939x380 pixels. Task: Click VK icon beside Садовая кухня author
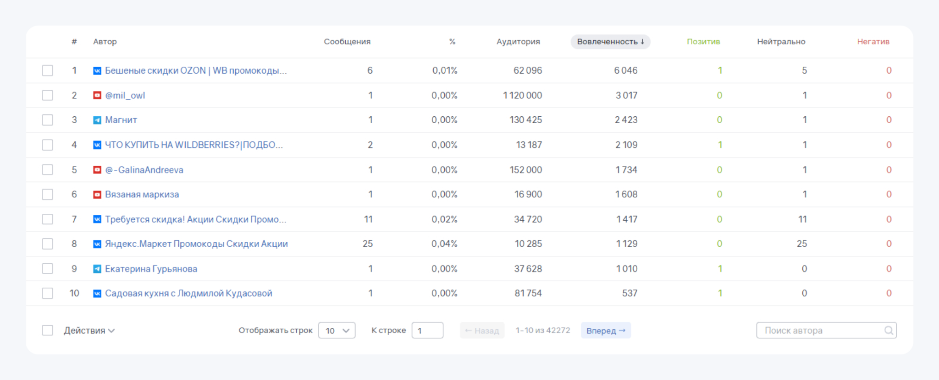point(97,293)
